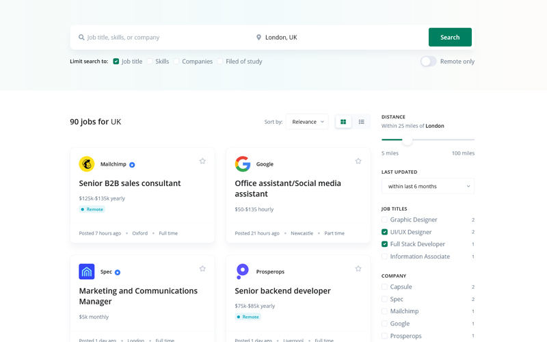Expand the Last Updated dropdown
The image size is (547, 342).
[x=428, y=186]
